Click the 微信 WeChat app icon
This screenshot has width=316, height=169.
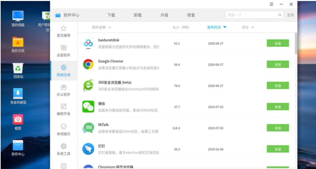pos(88,107)
